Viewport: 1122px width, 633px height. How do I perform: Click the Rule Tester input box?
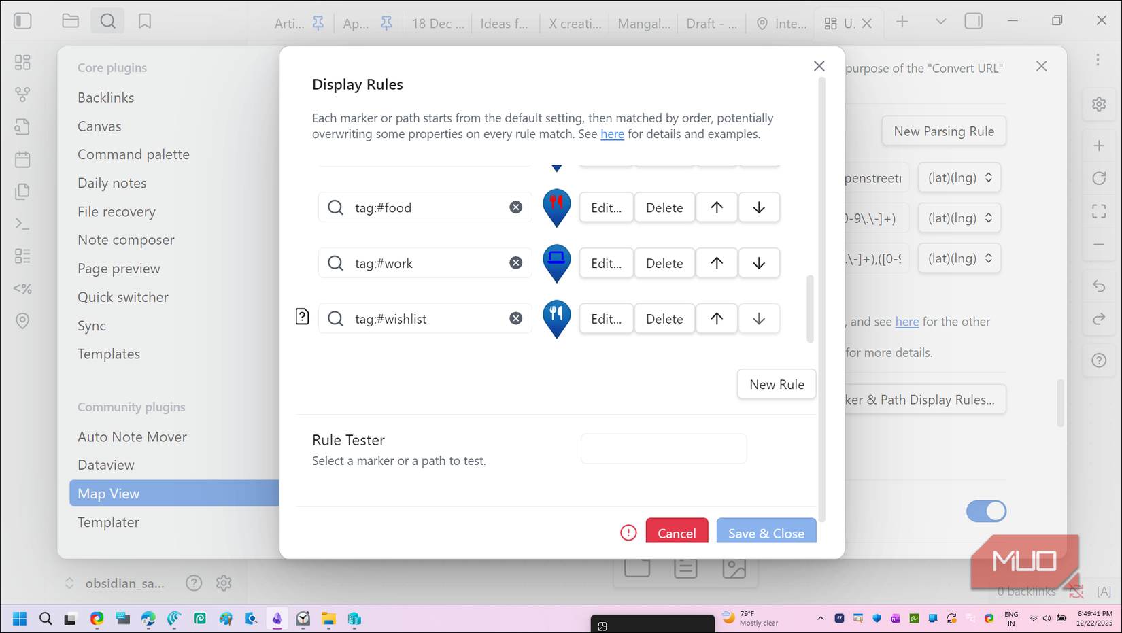pos(664,449)
